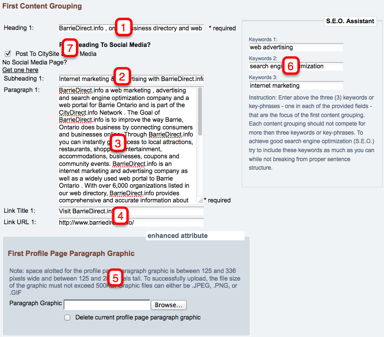Click Keywords 3 field with 'internet marketing'

[296, 85]
